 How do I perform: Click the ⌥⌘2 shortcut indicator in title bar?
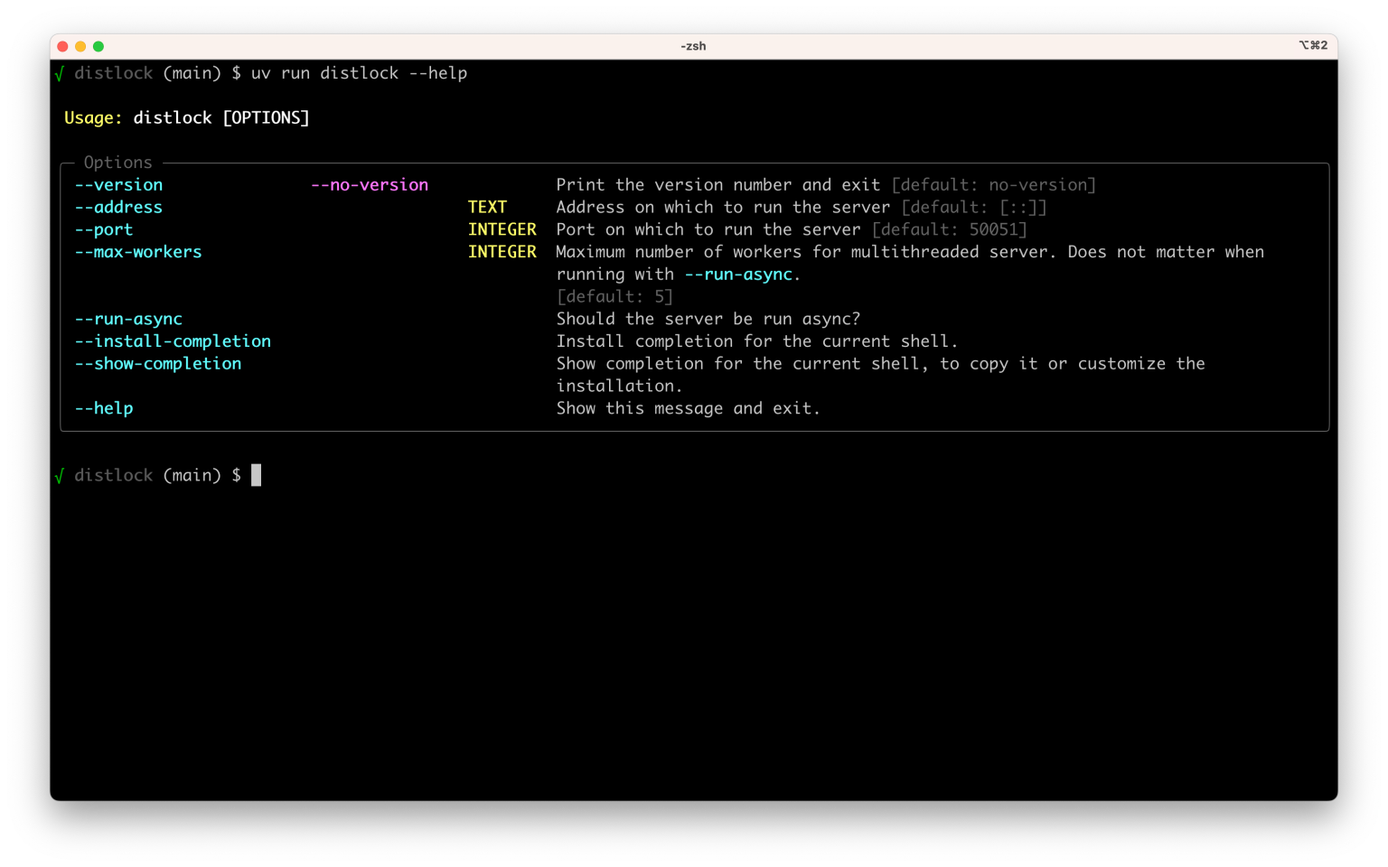tap(1312, 45)
